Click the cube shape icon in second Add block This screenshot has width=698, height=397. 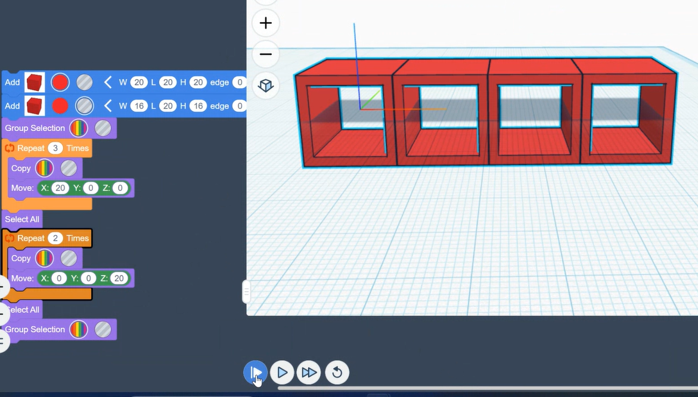(x=35, y=106)
